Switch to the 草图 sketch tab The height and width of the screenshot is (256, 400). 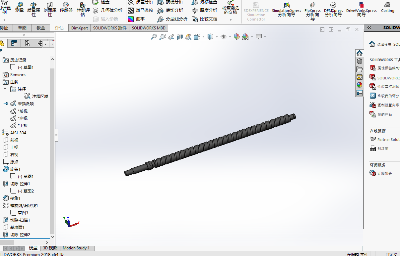click(x=22, y=28)
